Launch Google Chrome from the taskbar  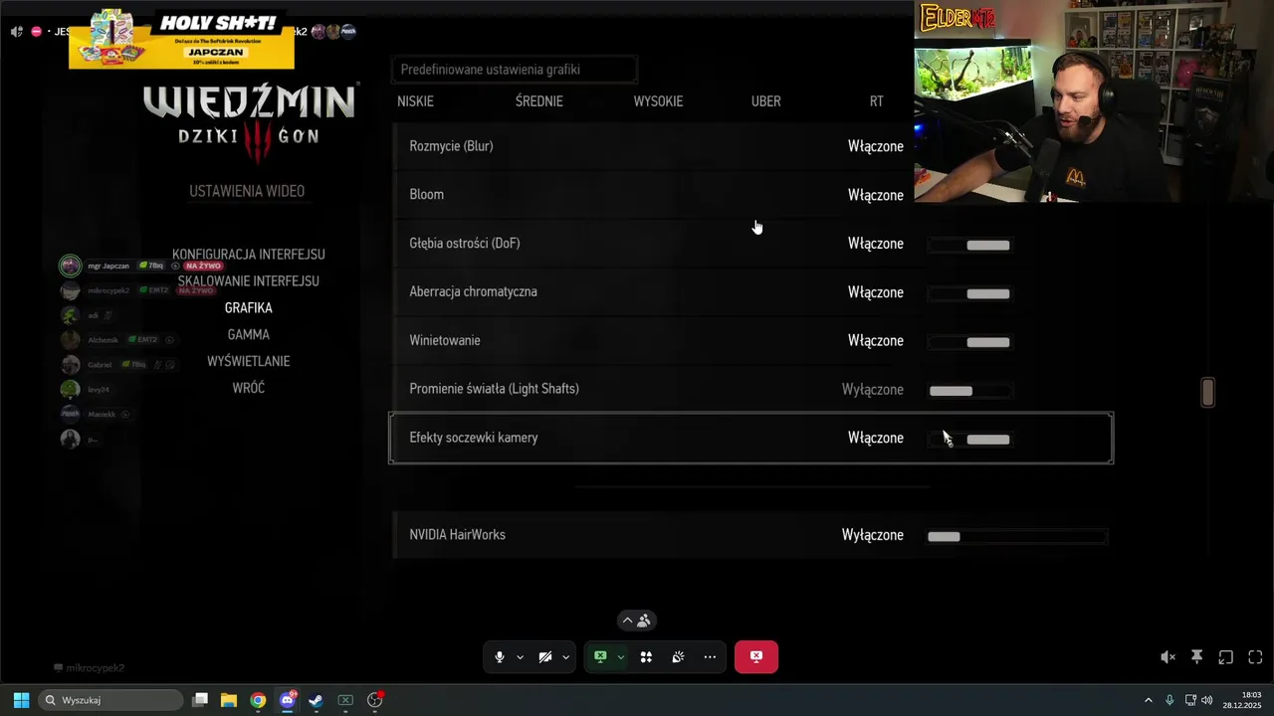tap(258, 700)
